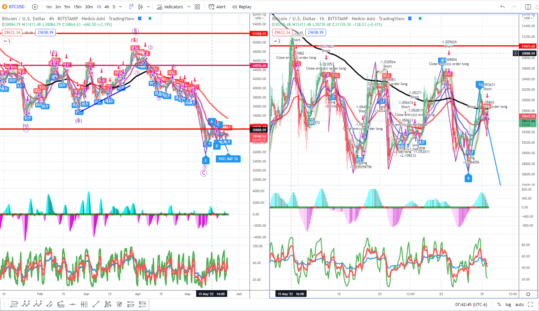Collapse indicator legend showing 3 on 4h chart
Screen dimensions: 539x311
click(x=7, y=41)
